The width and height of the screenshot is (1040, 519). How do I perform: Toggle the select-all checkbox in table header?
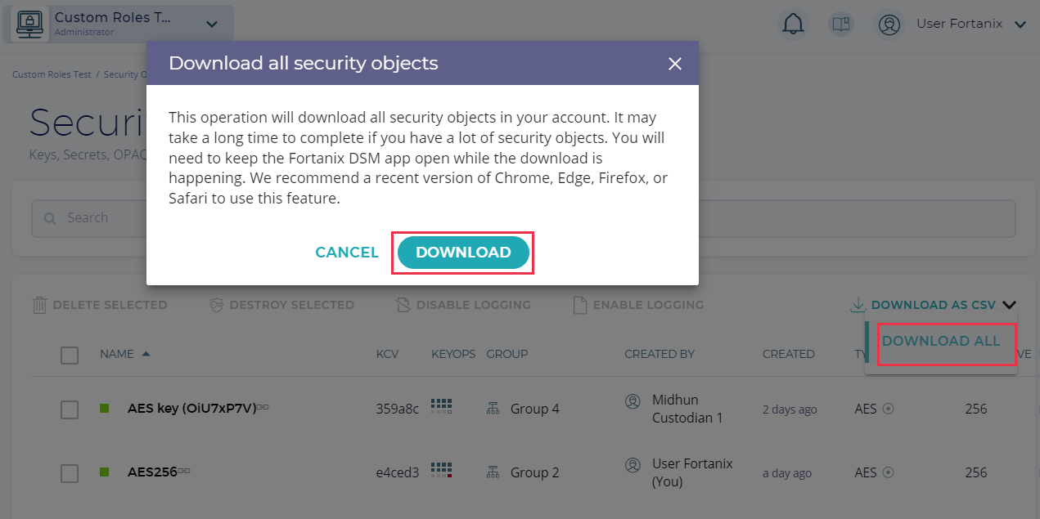pyautogui.click(x=70, y=355)
